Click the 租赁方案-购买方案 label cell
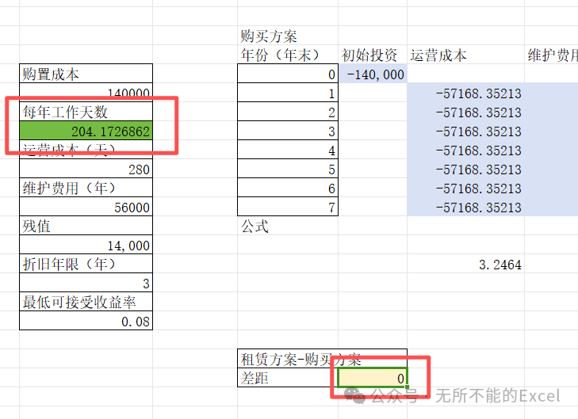The height and width of the screenshot is (419, 578). click(x=323, y=359)
